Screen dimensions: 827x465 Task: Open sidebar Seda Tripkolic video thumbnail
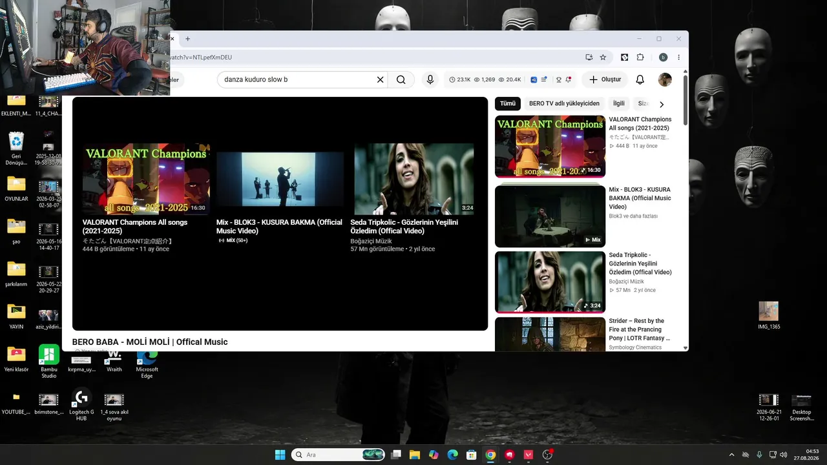(x=550, y=282)
